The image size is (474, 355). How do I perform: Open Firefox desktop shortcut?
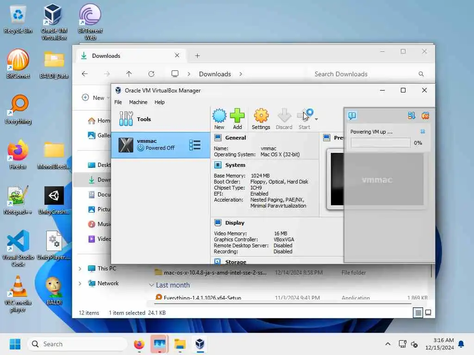(x=18, y=154)
